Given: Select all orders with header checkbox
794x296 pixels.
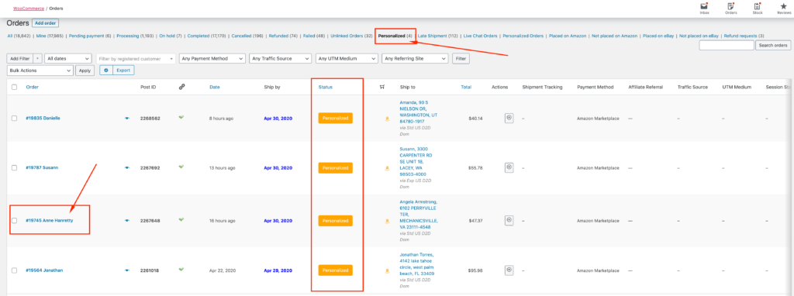Looking at the screenshot, I should coord(14,87).
